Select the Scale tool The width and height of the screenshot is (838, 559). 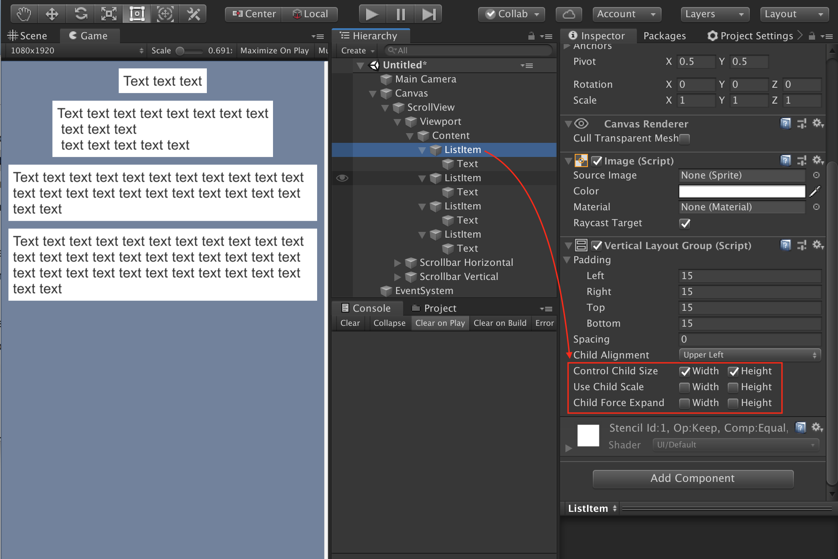108,14
